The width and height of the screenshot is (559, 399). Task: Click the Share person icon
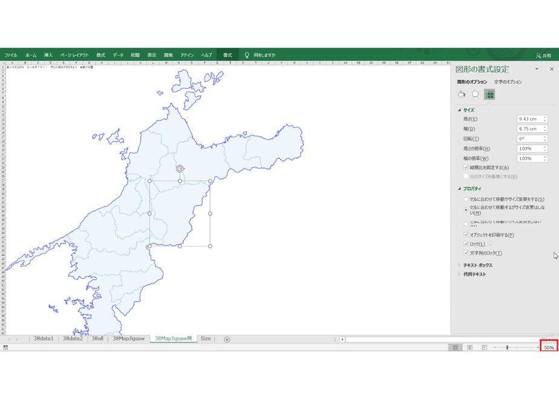(x=538, y=56)
